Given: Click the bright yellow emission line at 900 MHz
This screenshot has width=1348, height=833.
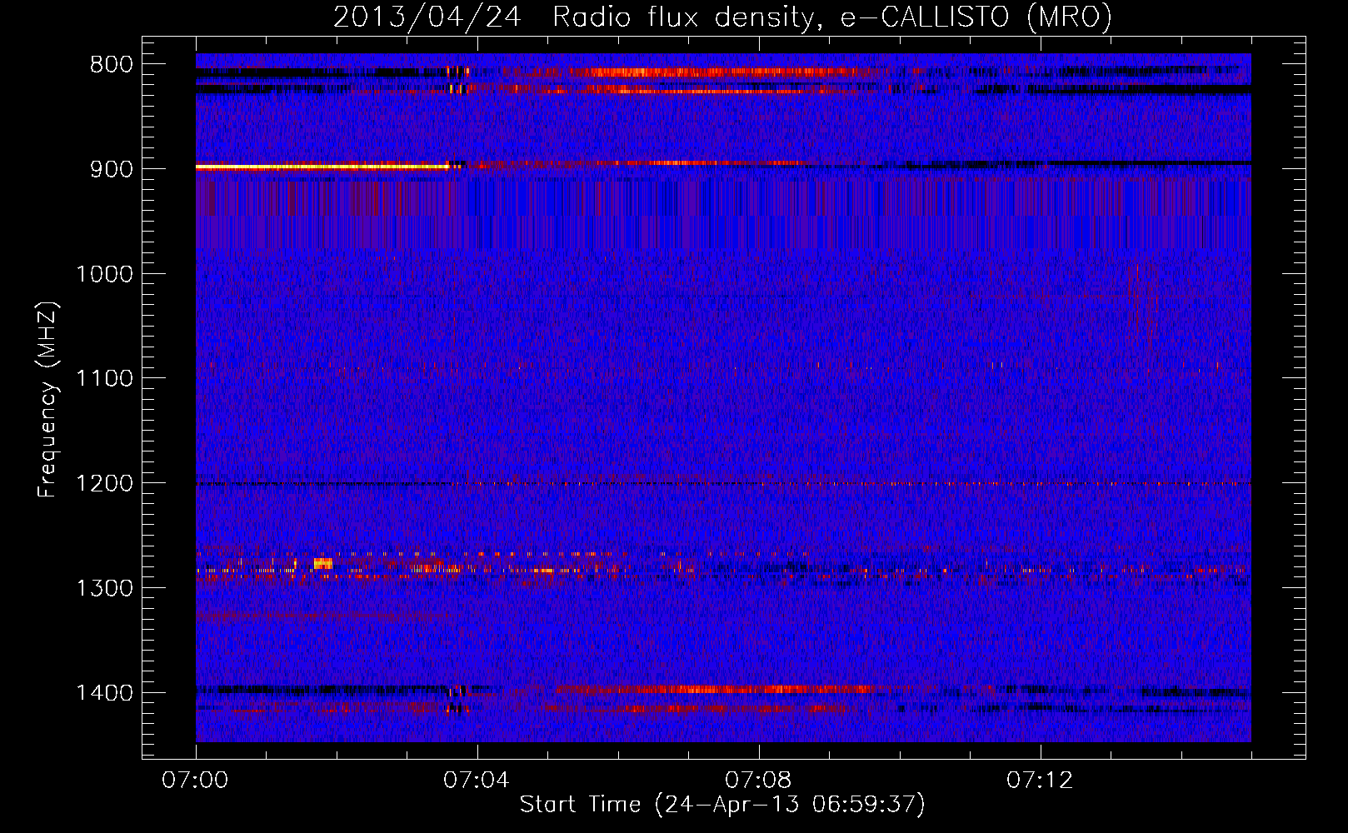Looking at the screenshot, I should click(323, 167).
